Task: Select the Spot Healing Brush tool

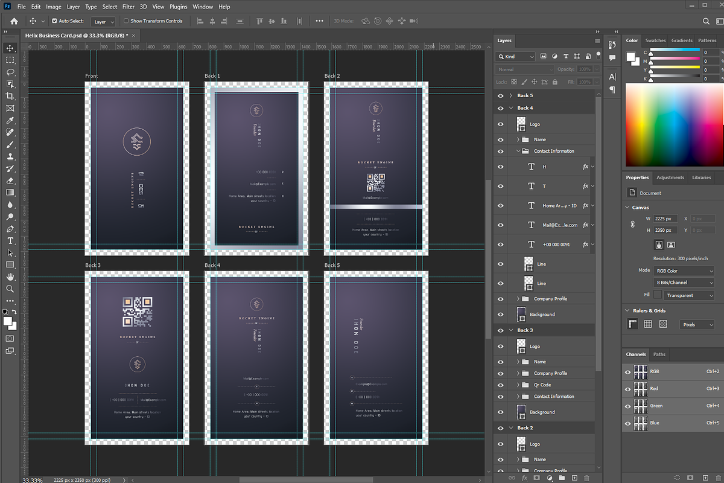Action: (x=10, y=133)
